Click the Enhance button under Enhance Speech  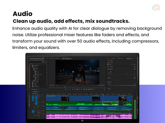[x=111, y=71]
